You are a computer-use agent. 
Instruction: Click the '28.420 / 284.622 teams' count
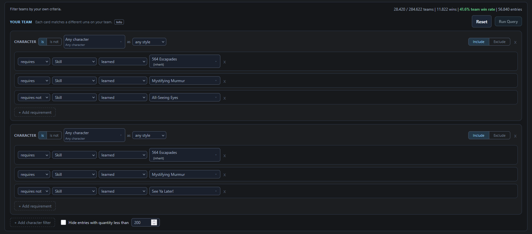pos(414,9)
